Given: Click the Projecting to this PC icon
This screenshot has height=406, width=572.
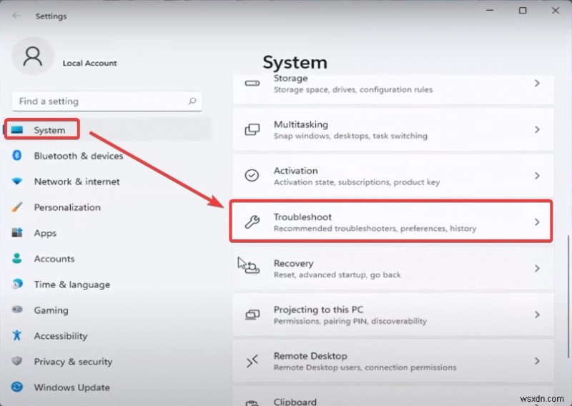Looking at the screenshot, I should tap(252, 315).
